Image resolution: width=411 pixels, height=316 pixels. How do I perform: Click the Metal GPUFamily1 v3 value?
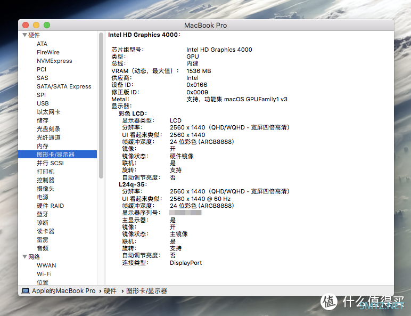237,99
